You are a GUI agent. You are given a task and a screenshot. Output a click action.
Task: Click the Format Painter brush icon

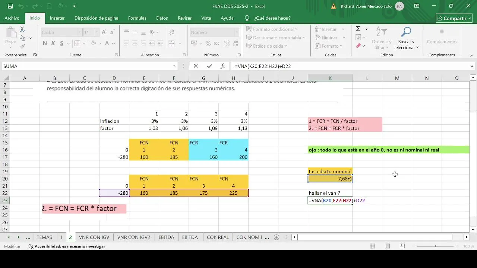point(22,47)
